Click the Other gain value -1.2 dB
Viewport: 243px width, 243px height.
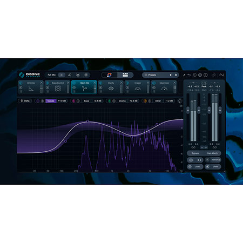click(169, 101)
